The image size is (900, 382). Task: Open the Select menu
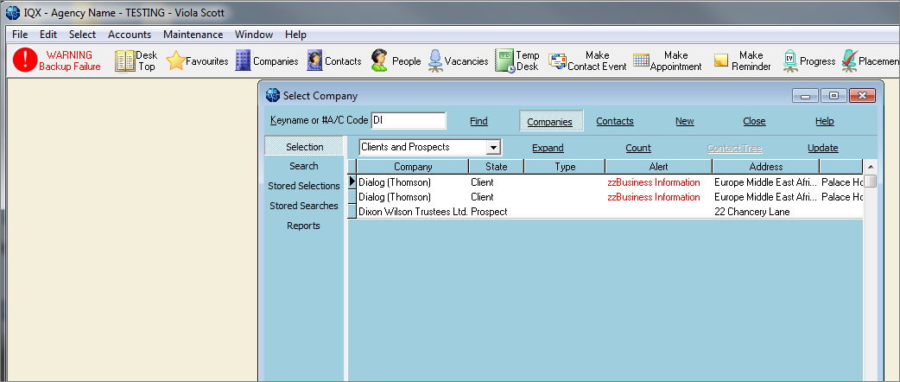[83, 35]
